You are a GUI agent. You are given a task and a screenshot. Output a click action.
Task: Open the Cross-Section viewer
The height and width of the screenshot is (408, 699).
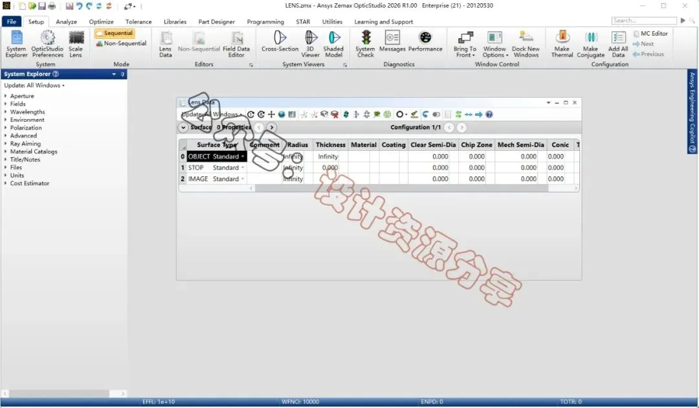tap(280, 41)
